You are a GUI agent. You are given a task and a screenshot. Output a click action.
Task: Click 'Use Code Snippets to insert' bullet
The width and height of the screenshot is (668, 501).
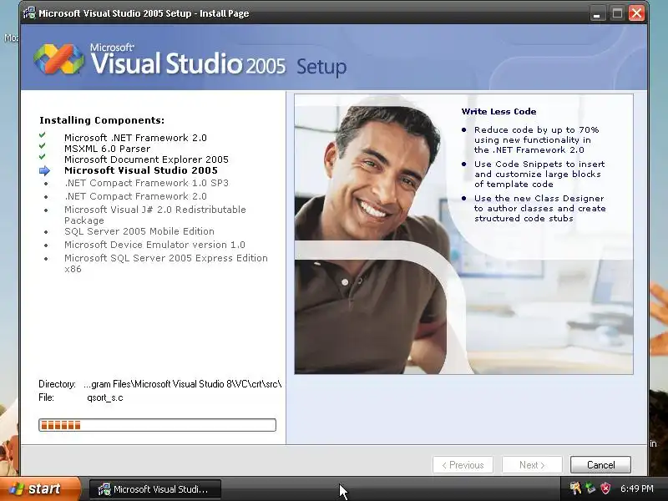539,174
